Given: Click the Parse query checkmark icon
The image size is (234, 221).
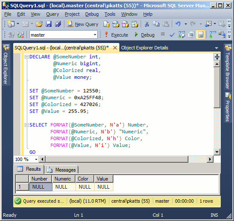Looking at the screenshot, I should point(172,35).
